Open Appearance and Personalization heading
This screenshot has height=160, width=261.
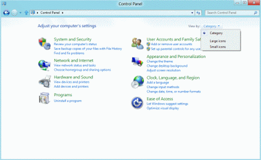pos(176,57)
